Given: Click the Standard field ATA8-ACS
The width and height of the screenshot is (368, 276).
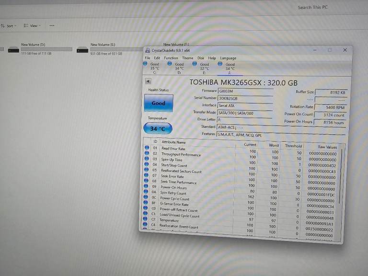Looking at the screenshot, I should point(281,128).
